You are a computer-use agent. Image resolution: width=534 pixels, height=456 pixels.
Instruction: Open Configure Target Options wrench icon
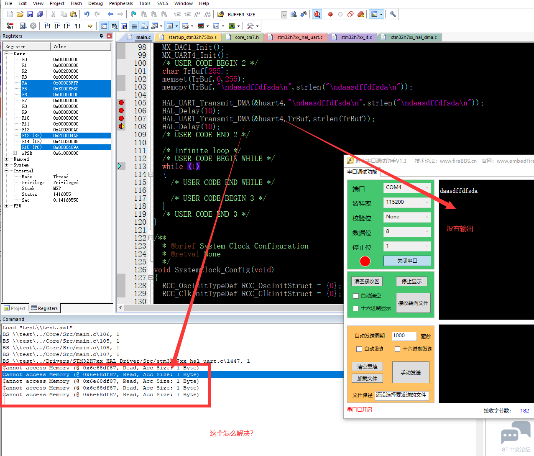point(392,14)
